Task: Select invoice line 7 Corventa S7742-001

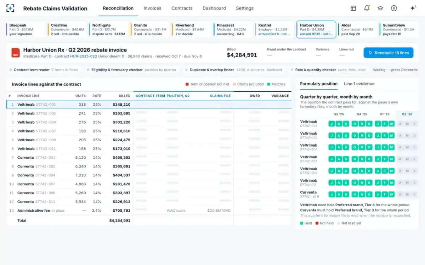Action: [149, 158]
